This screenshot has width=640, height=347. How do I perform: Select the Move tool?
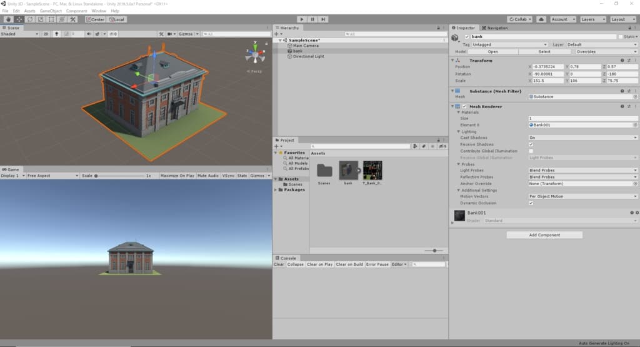tap(19, 19)
